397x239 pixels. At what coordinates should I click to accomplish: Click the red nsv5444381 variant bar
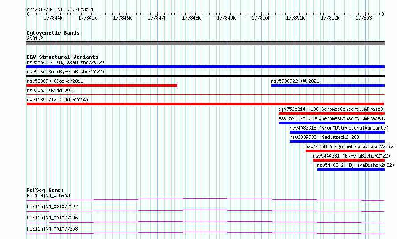point(349,160)
